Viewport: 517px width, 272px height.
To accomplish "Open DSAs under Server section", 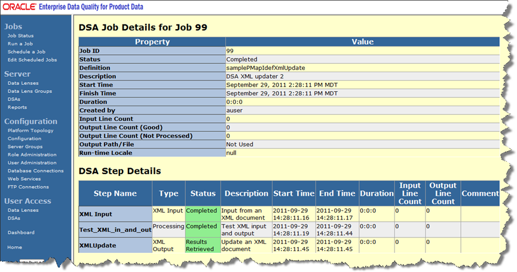I will (14, 99).
